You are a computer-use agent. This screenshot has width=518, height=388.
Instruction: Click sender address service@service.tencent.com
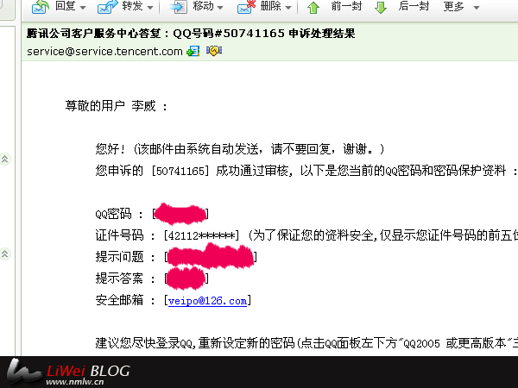(x=104, y=52)
